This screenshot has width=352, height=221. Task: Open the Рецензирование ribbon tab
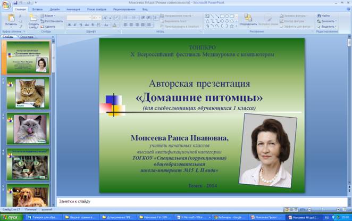124,10
